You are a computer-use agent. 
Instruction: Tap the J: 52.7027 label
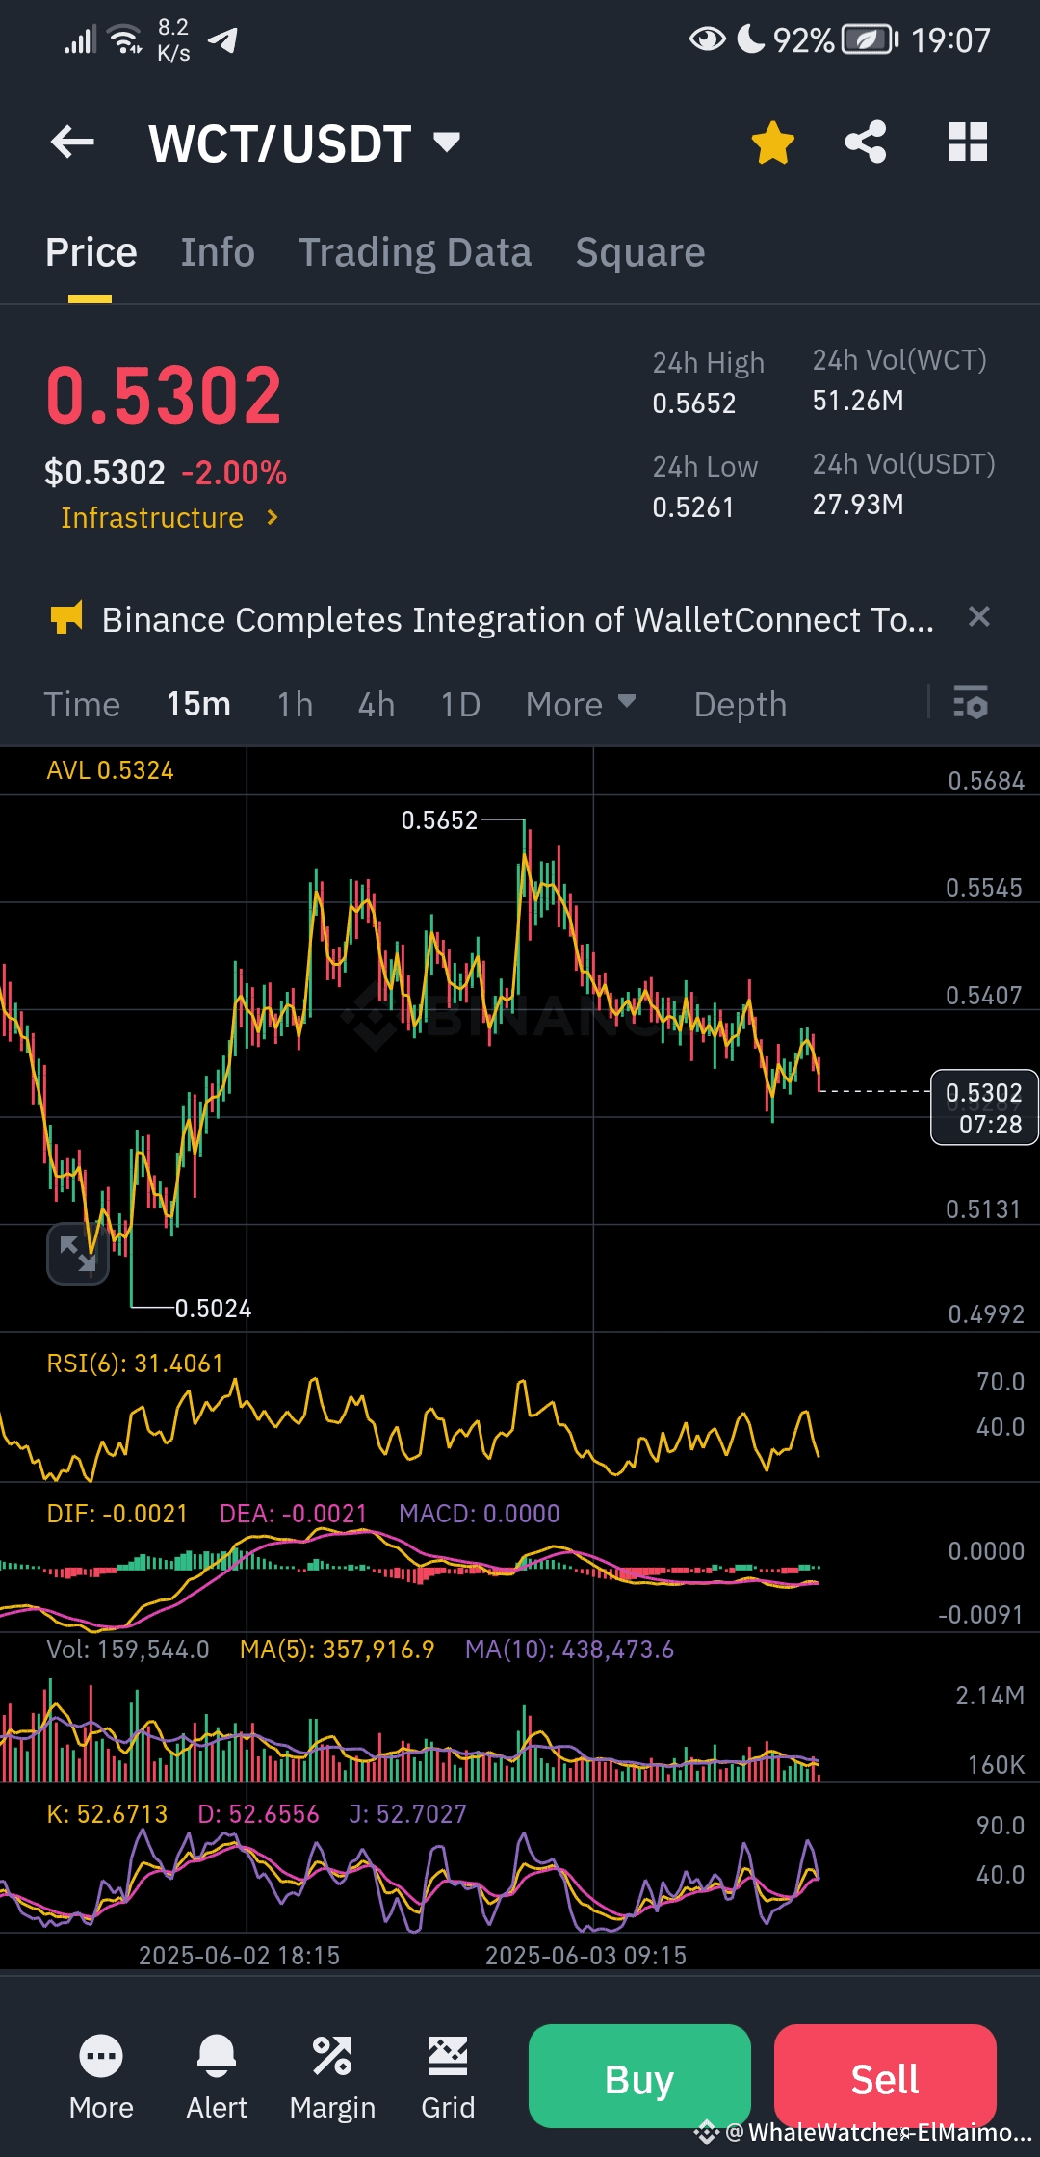pos(407,1814)
